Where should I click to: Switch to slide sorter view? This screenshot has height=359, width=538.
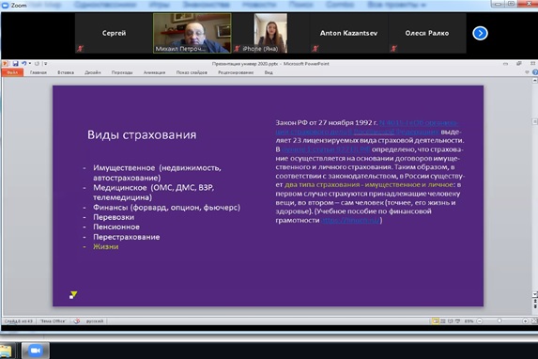(443, 321)
